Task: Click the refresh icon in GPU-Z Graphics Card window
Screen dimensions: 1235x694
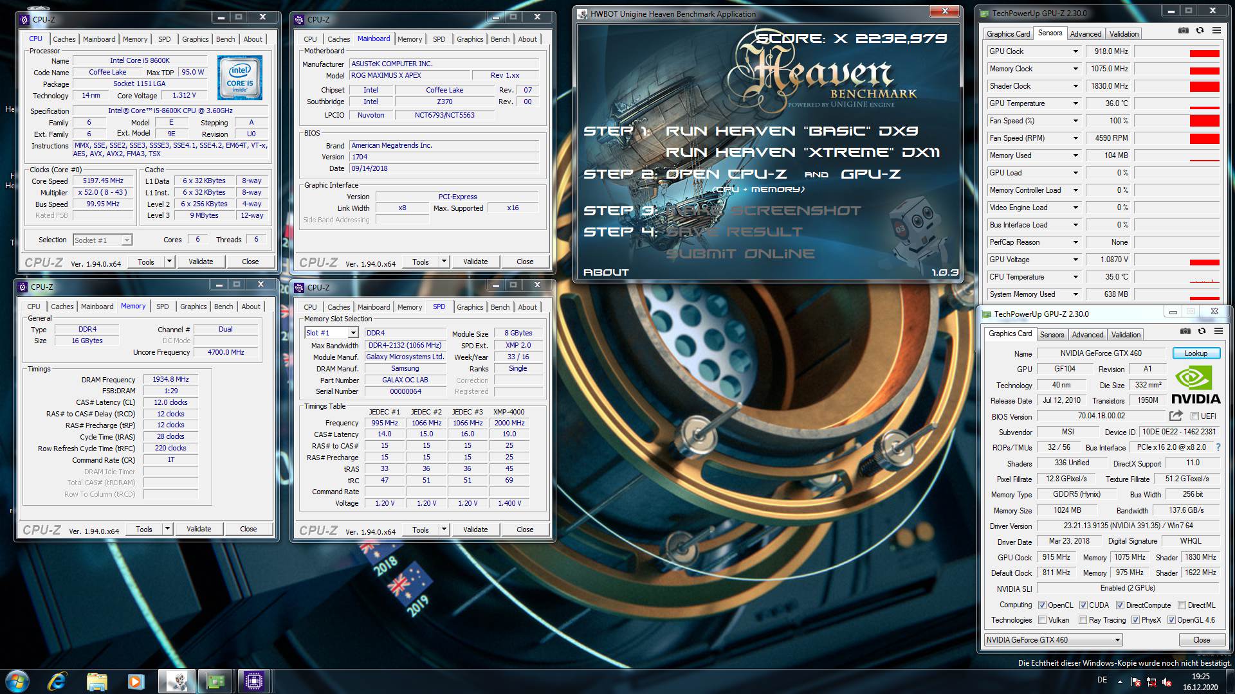Action: 1202,332
